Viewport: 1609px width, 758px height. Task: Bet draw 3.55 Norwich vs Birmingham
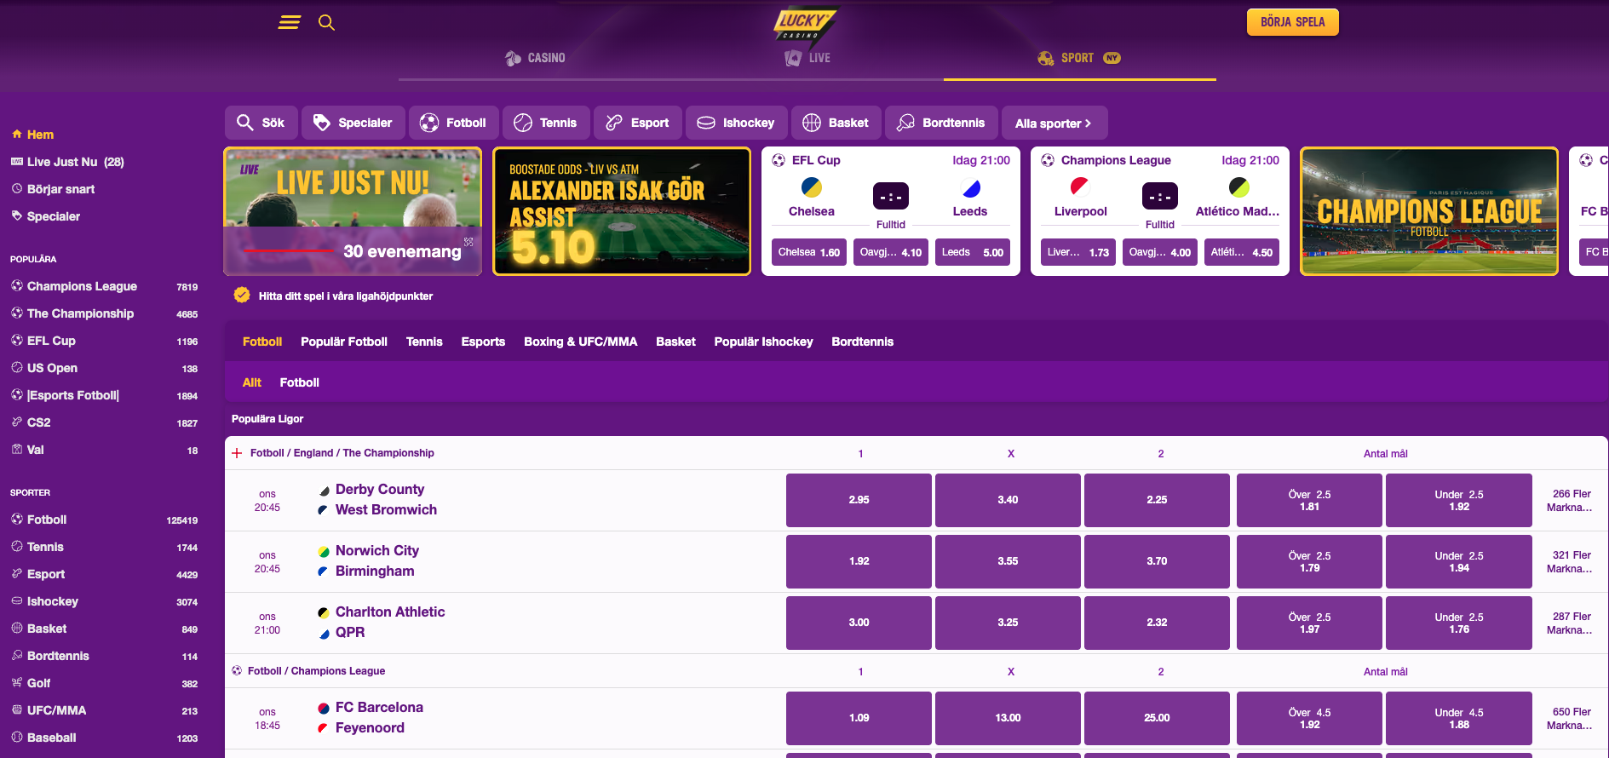pyautogui.click(x=1008, y=561)
